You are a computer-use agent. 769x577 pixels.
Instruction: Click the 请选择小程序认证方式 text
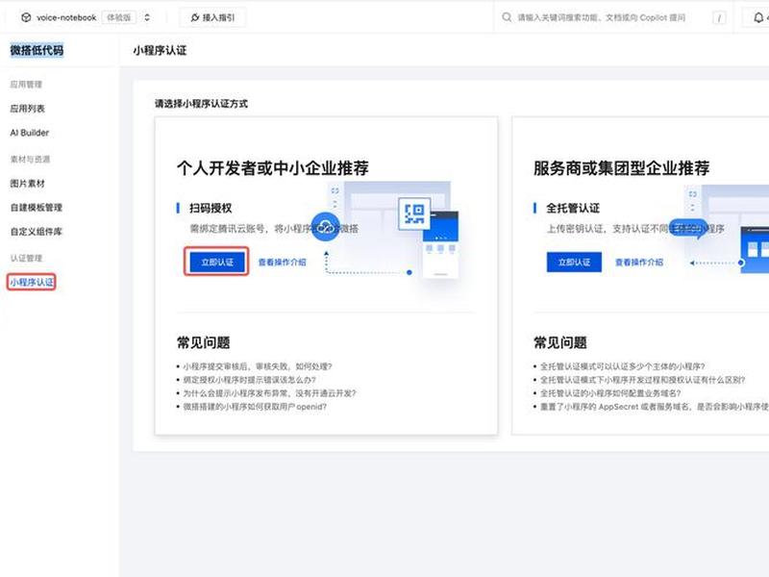[201, 104]
